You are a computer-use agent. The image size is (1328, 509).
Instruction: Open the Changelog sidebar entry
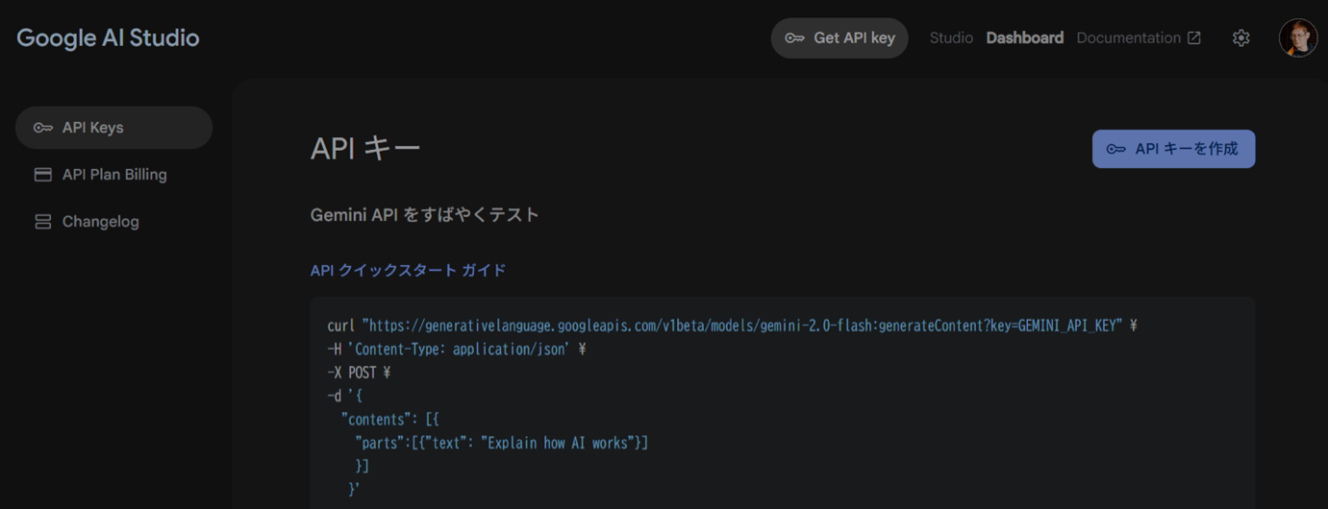[x=101, y=222]
